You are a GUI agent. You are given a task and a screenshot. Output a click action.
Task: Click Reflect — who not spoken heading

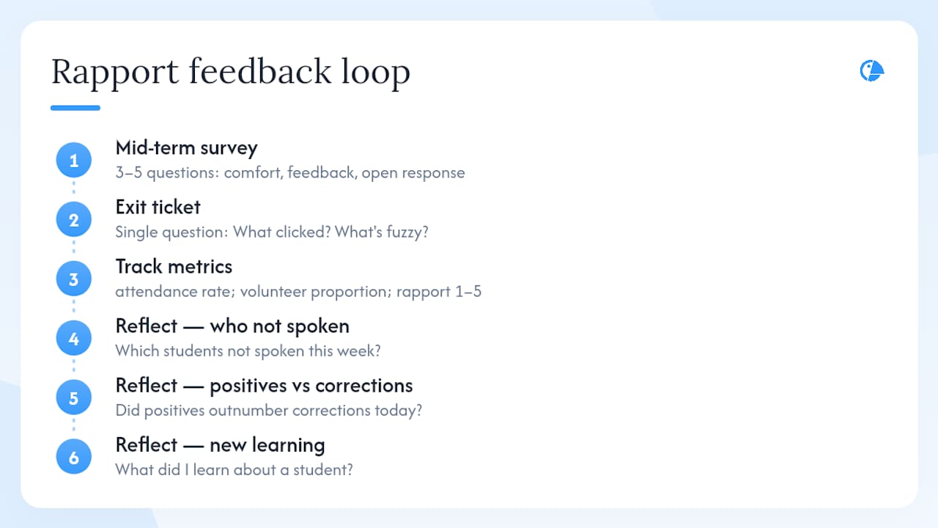pyautogui.click(x=232, y=326)
